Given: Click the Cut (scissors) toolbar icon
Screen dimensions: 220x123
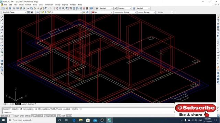Looking at the screenshot, I should [28, 8].
